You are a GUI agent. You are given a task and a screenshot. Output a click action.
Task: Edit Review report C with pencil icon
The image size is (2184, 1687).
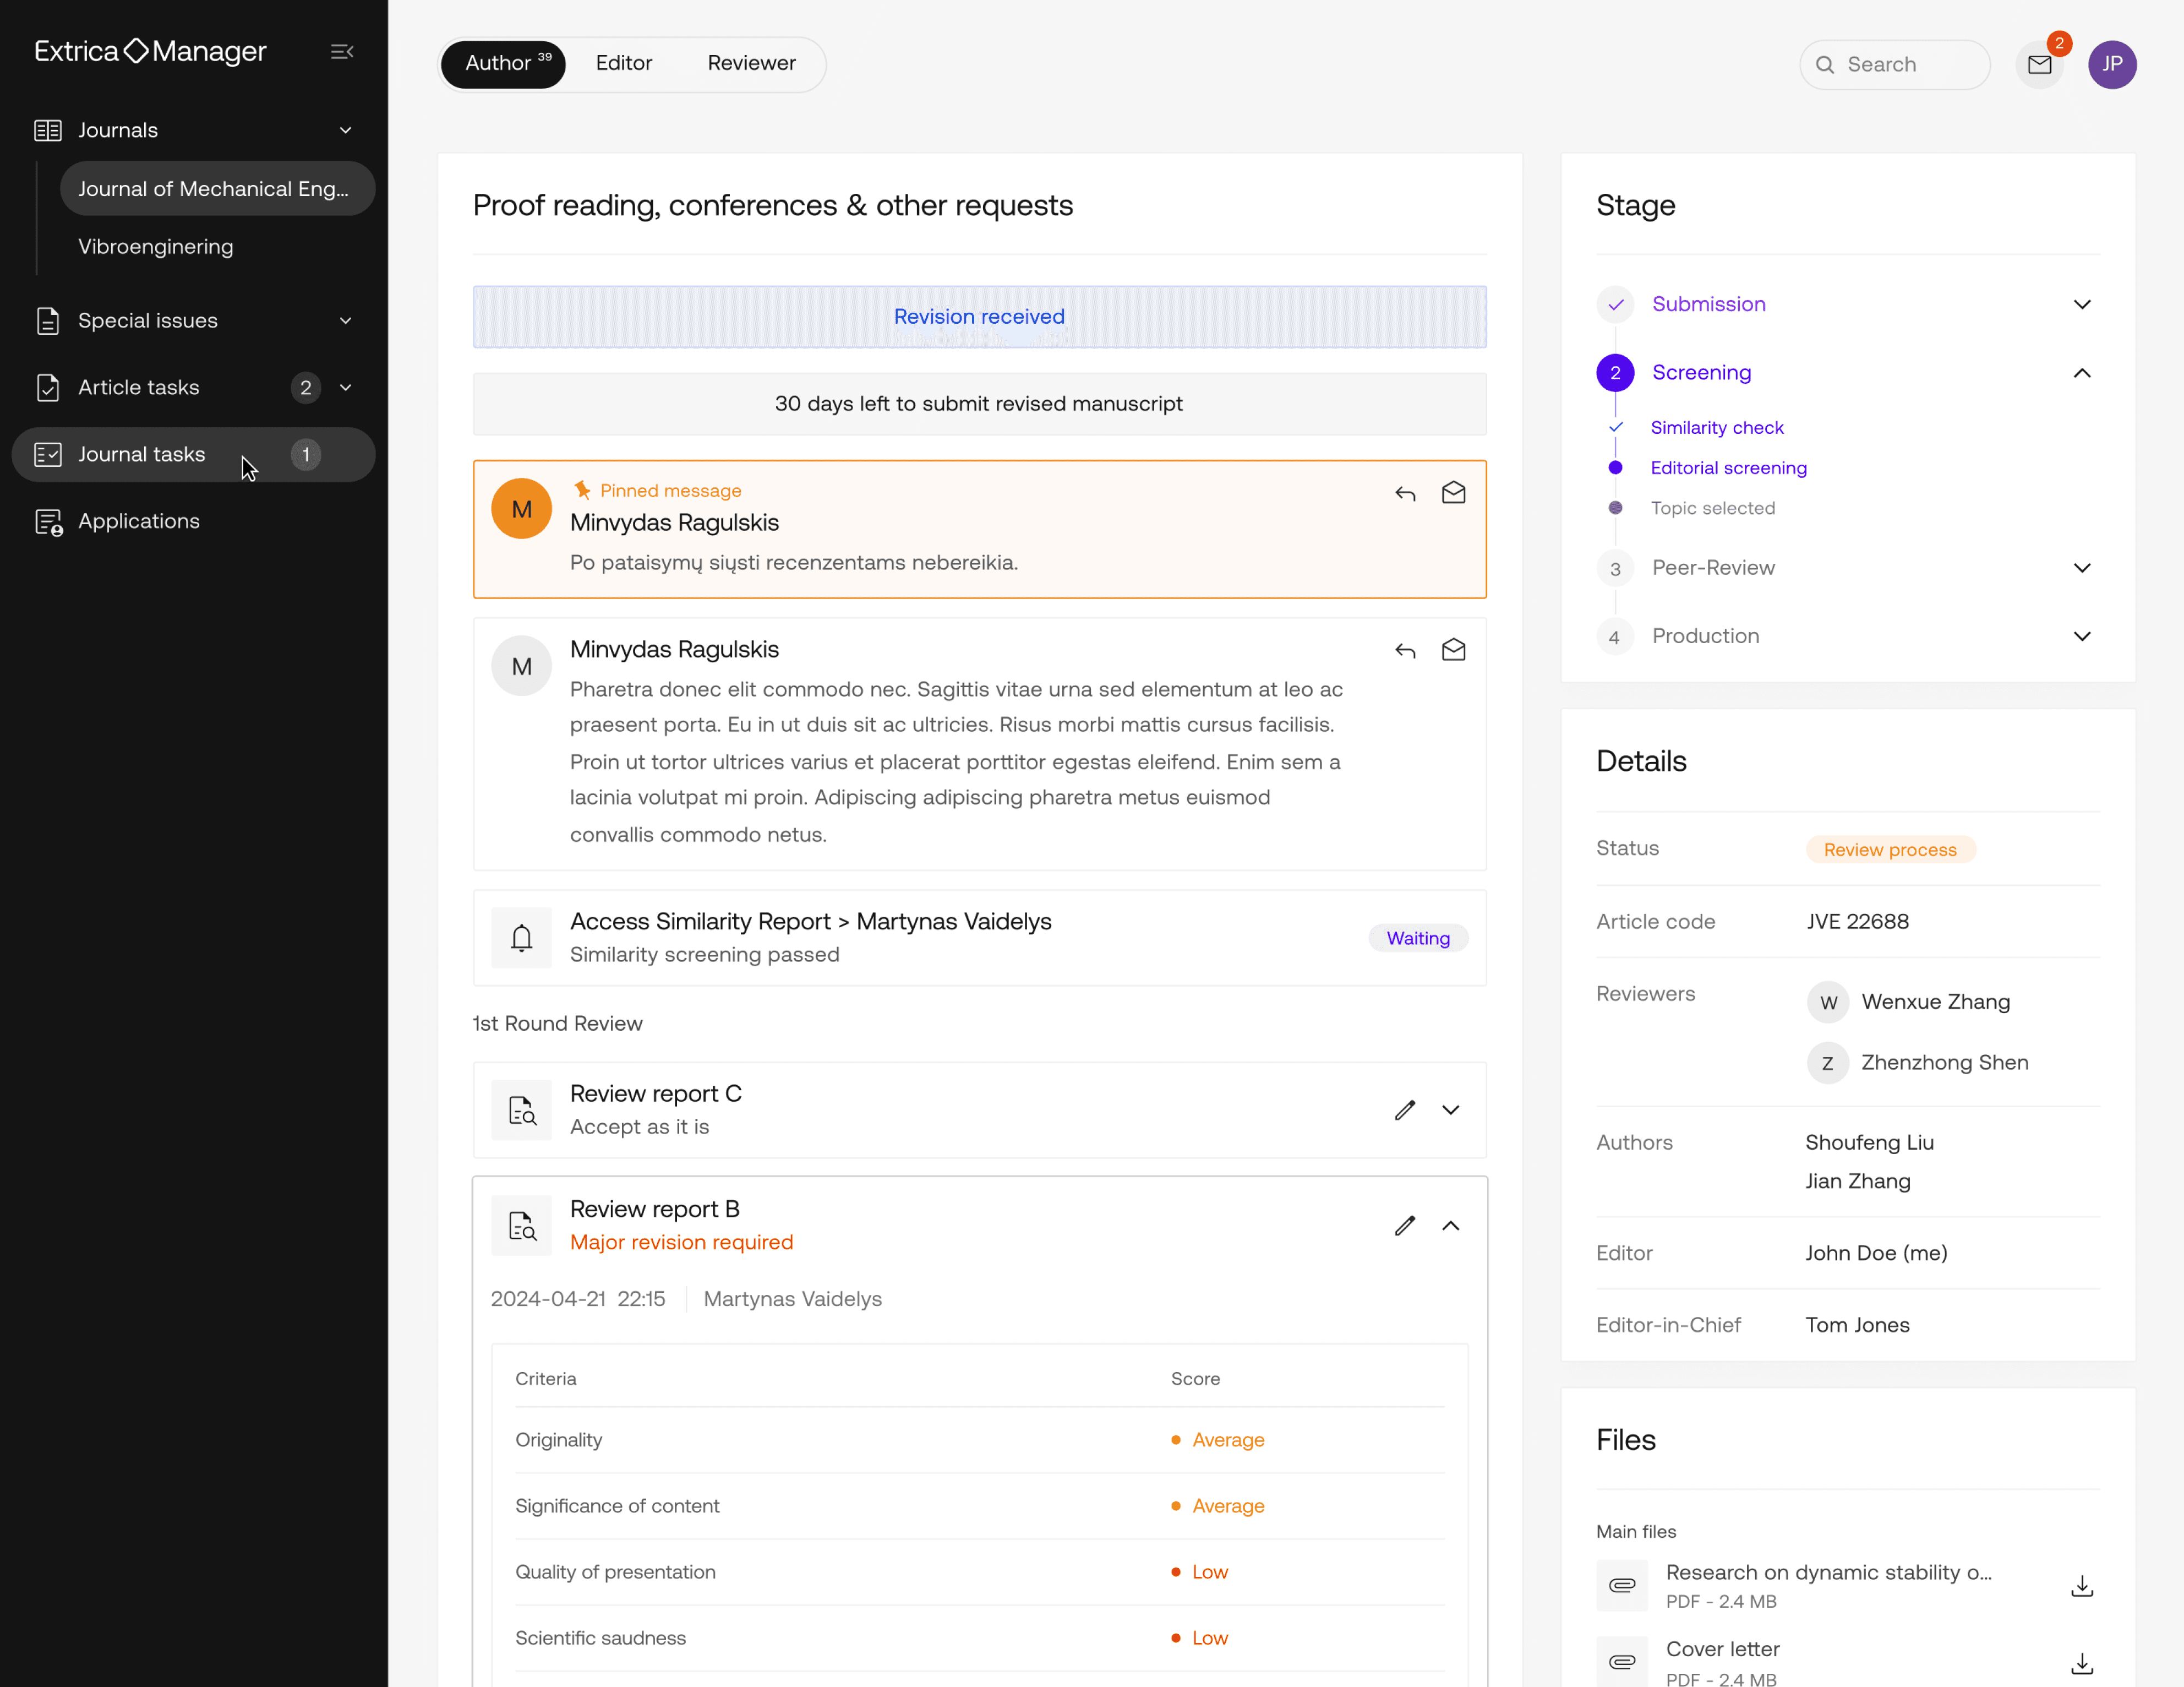[x=1405, y=1109]
